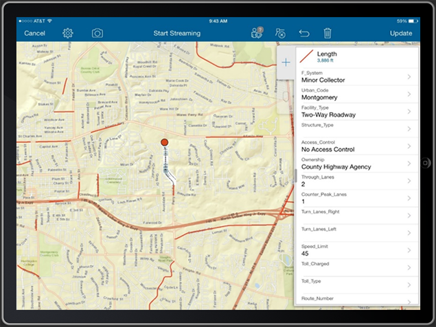Select Counter_Peak_Lanes value 1
The image size is (436, 327).
coord(303,201)
